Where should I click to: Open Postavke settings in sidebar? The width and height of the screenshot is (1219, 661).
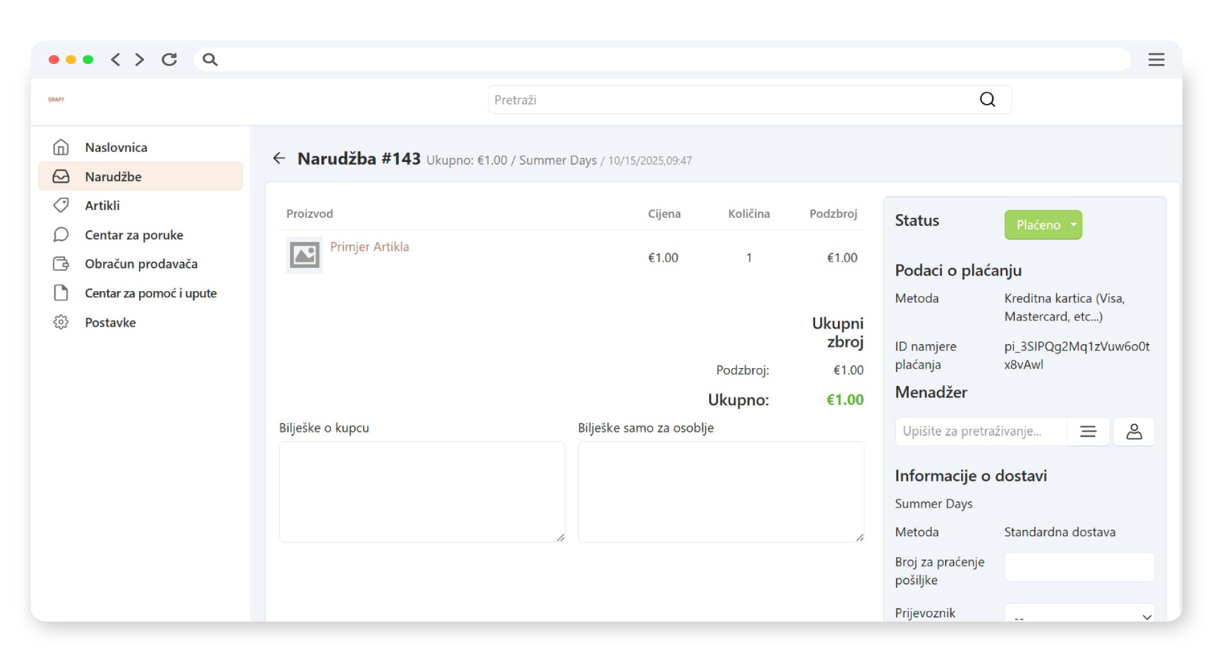tap(110, 322)
